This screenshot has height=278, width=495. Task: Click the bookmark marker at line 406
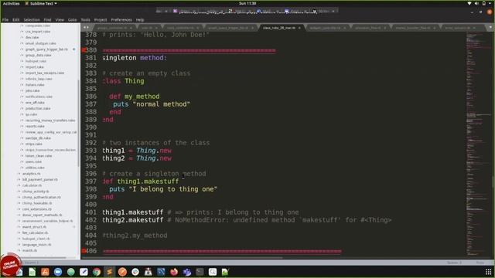[84, 251]
